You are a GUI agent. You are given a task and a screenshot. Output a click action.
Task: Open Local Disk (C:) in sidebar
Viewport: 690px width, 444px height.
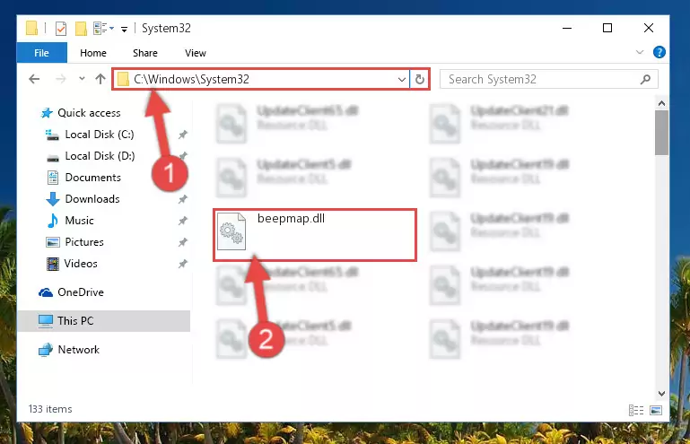pos(100,135)
